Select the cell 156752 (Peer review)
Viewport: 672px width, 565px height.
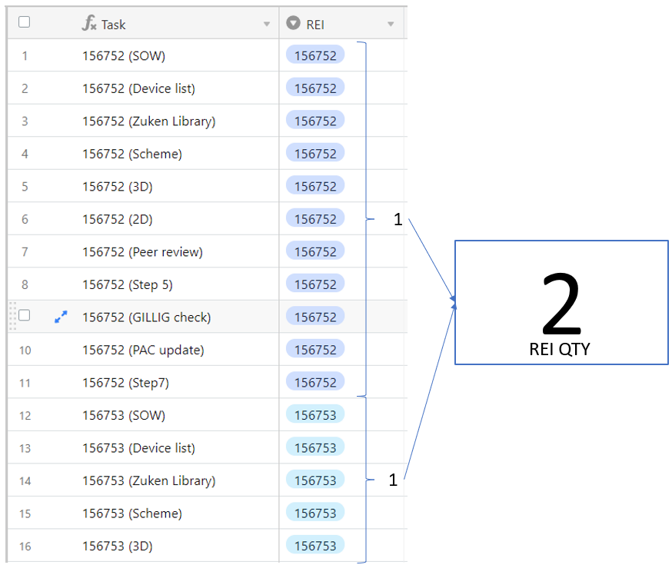click(x=142, y=252)
